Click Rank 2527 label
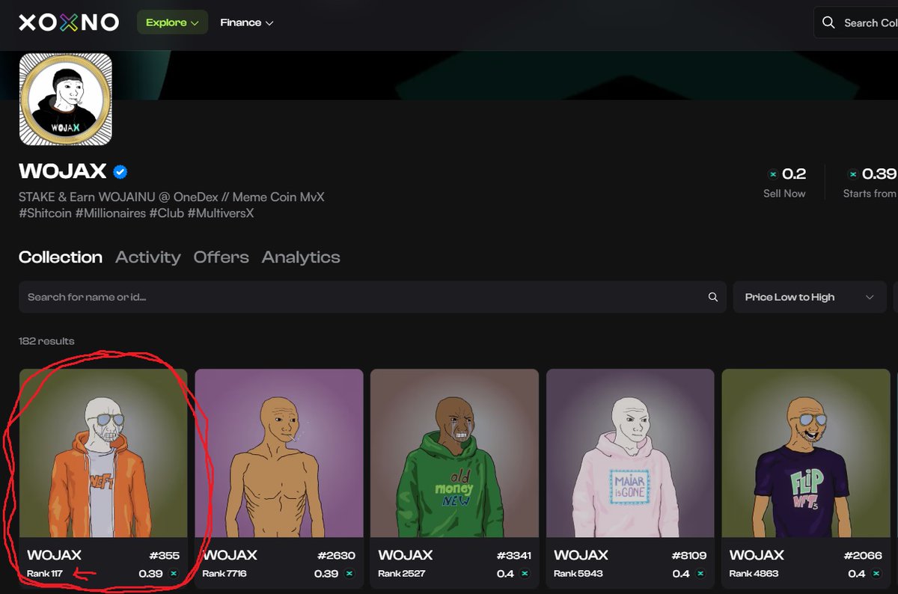Screen dimensions: 898x594 [400, 574]
